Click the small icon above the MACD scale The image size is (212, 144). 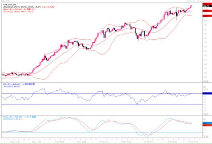click(205, 119)
